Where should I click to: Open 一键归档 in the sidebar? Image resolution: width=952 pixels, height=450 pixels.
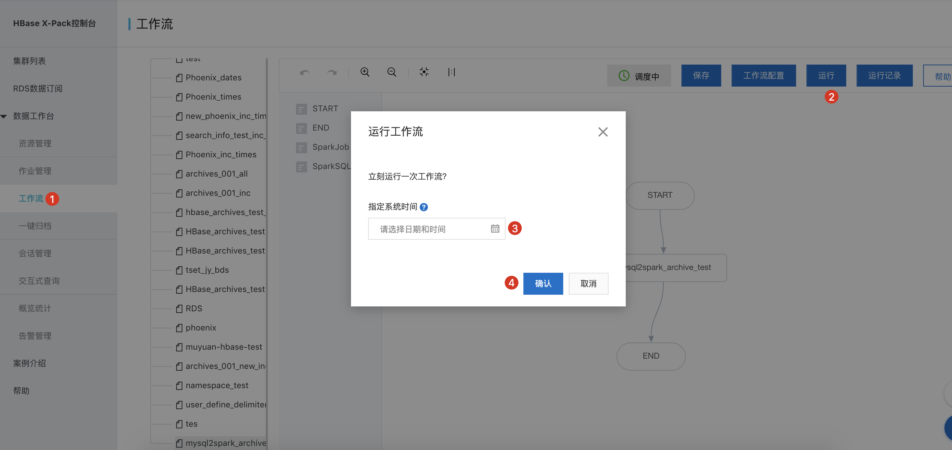35,226
